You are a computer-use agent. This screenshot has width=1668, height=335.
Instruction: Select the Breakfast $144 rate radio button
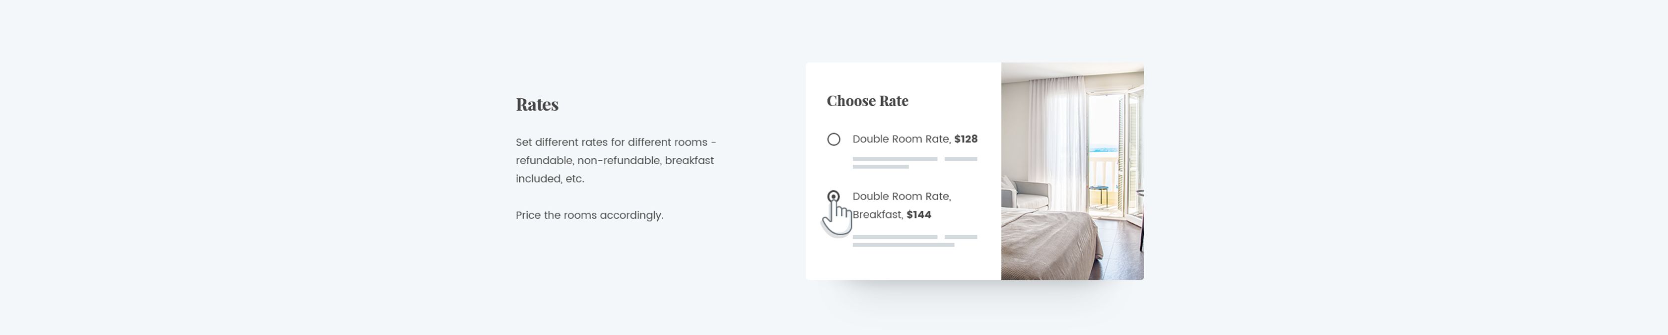[x=834, y=196]
